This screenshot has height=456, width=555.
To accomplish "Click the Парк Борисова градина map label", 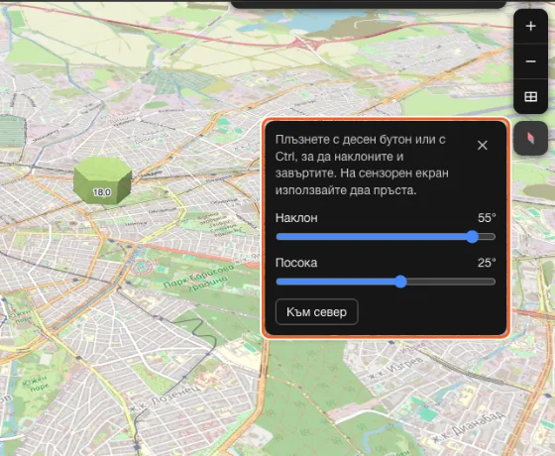I will pyautogui.click(x=199, y=280).
